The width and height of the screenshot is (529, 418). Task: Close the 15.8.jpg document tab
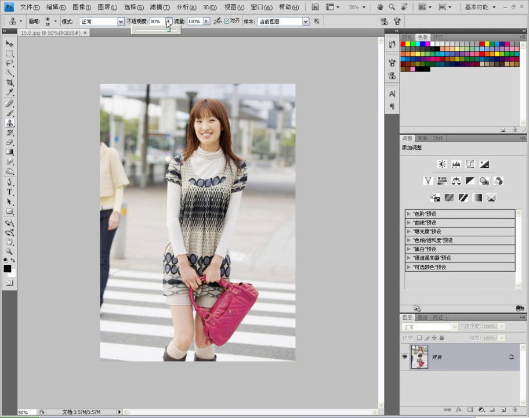pyautogui.click(x=85, y=33)
